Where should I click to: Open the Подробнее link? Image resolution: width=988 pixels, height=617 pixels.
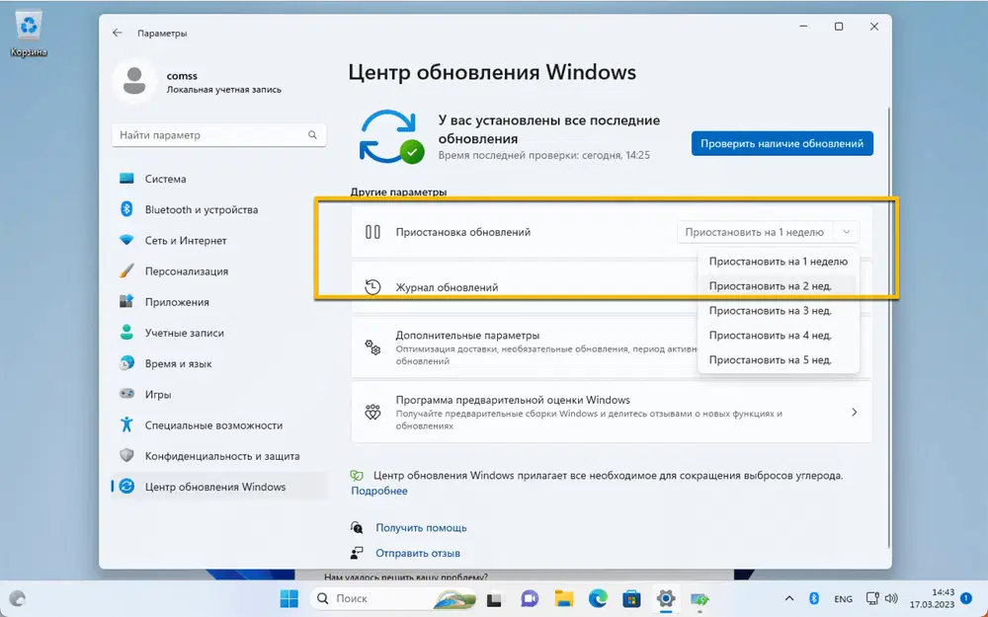(379, 491)
